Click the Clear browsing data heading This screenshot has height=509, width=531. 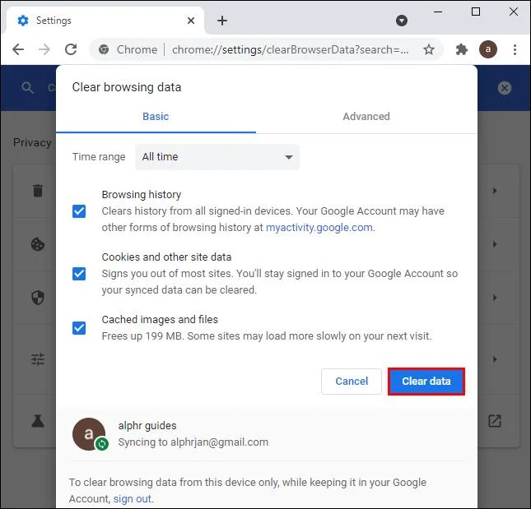coord(126,87)
